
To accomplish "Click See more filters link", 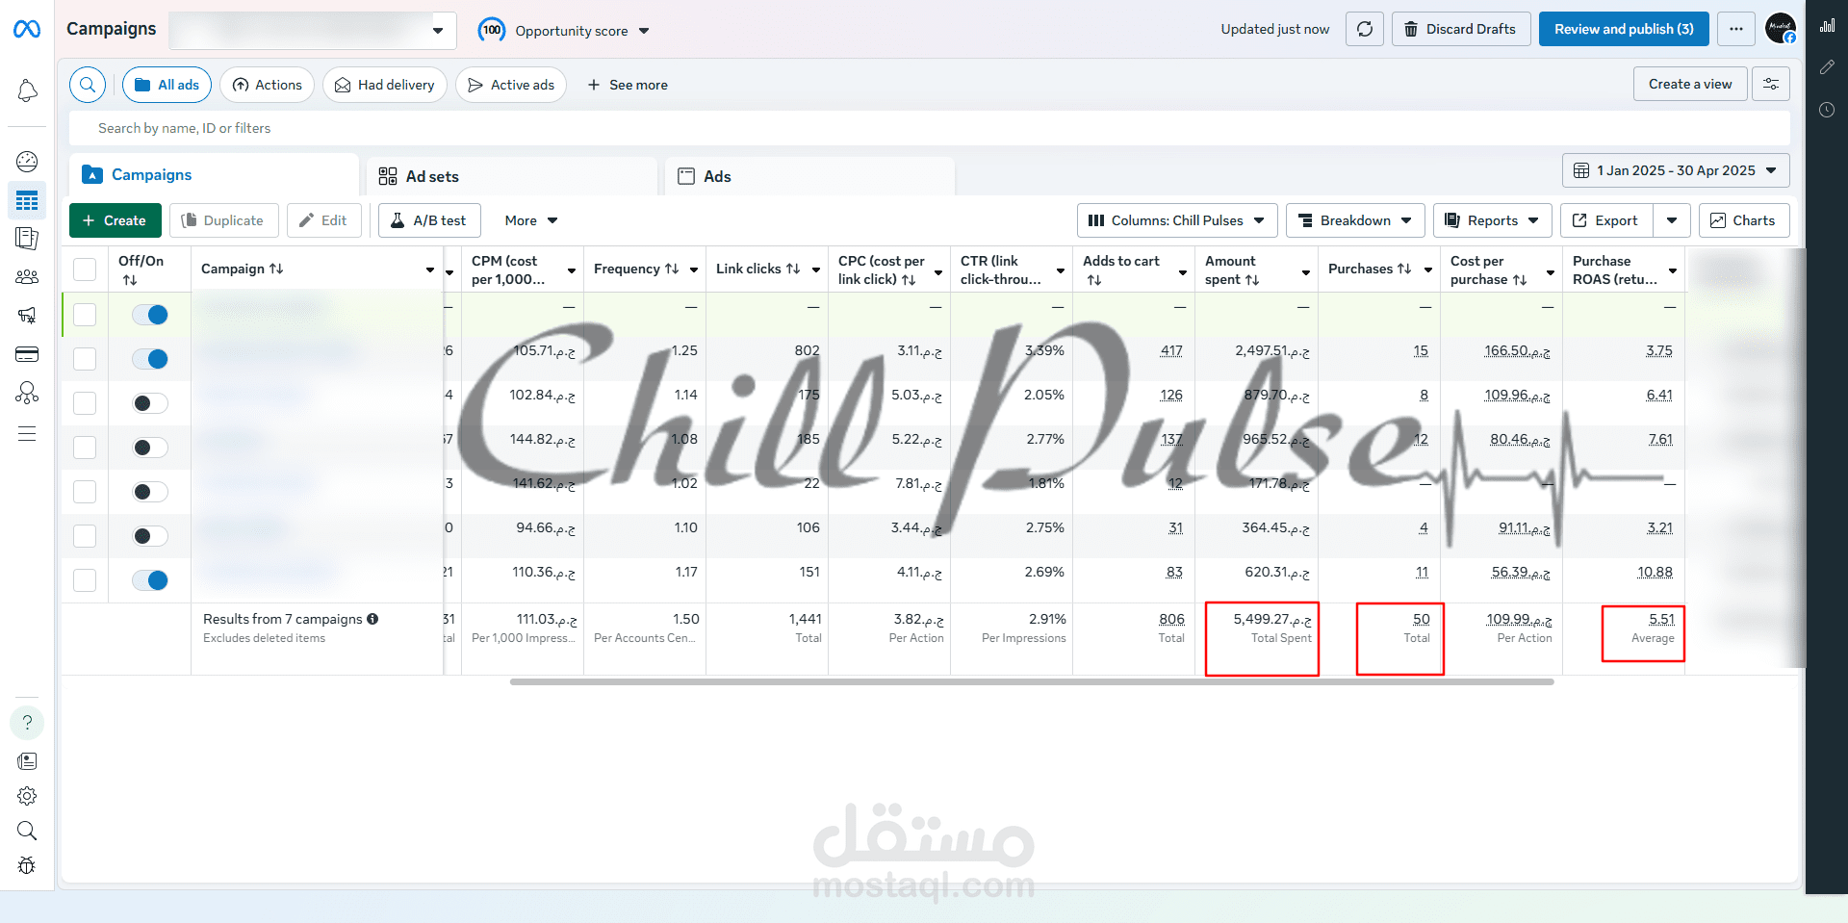I will (x=627, y=85).
